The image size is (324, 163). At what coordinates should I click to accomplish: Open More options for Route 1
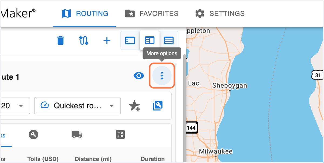[x=162, y=76]
